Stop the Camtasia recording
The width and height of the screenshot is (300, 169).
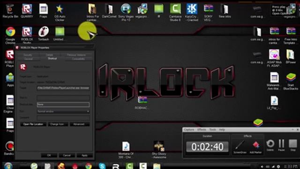coord(292,145)
